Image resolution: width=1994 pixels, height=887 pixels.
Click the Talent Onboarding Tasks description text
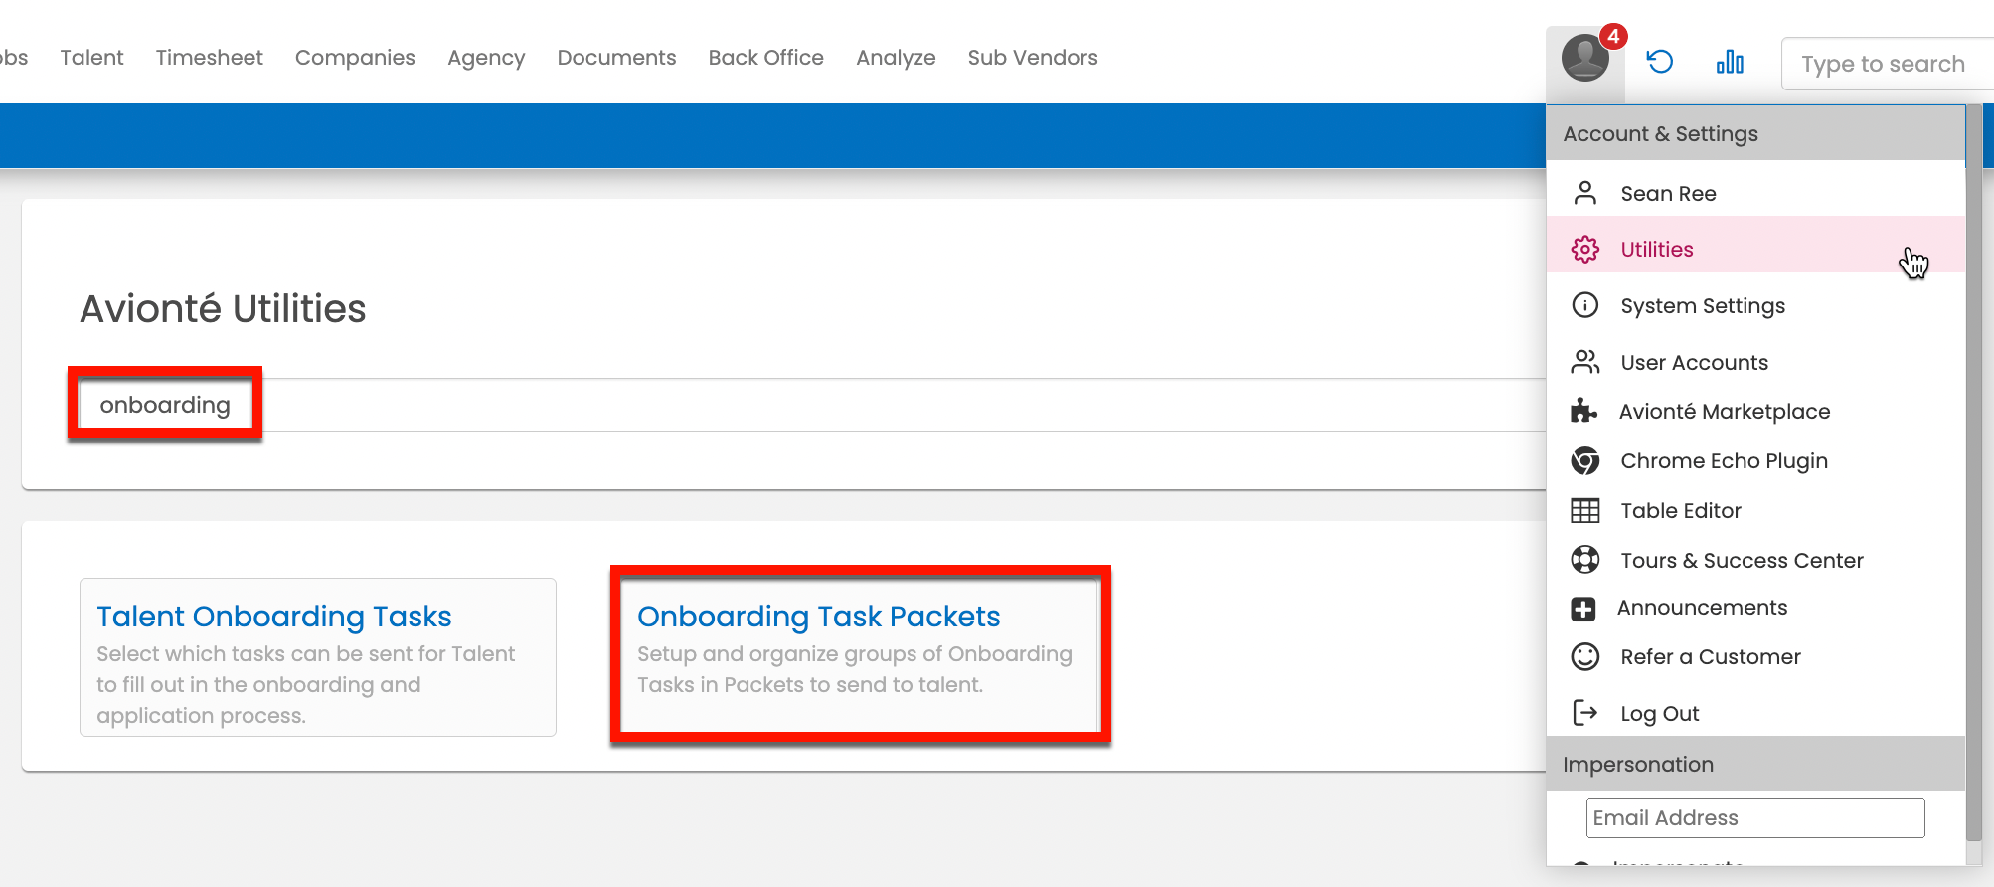(x=306, y=684)
